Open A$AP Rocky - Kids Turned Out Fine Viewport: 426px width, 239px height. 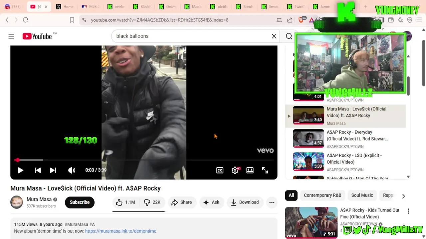(370, 213)
